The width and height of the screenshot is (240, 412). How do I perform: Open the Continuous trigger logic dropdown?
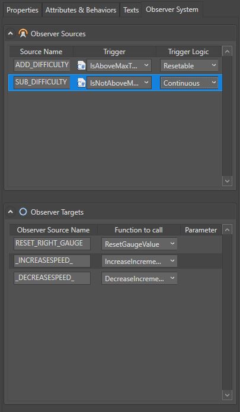tap(189, 83)
